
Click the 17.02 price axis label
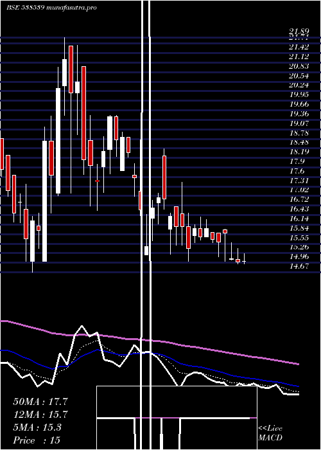[299, 190]
